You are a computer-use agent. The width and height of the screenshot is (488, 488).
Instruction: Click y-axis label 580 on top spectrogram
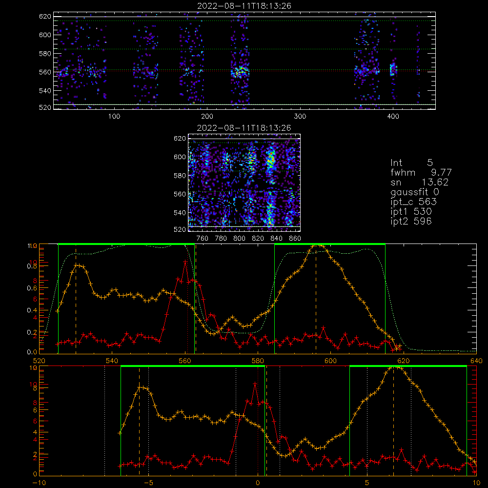coord(45,54)
